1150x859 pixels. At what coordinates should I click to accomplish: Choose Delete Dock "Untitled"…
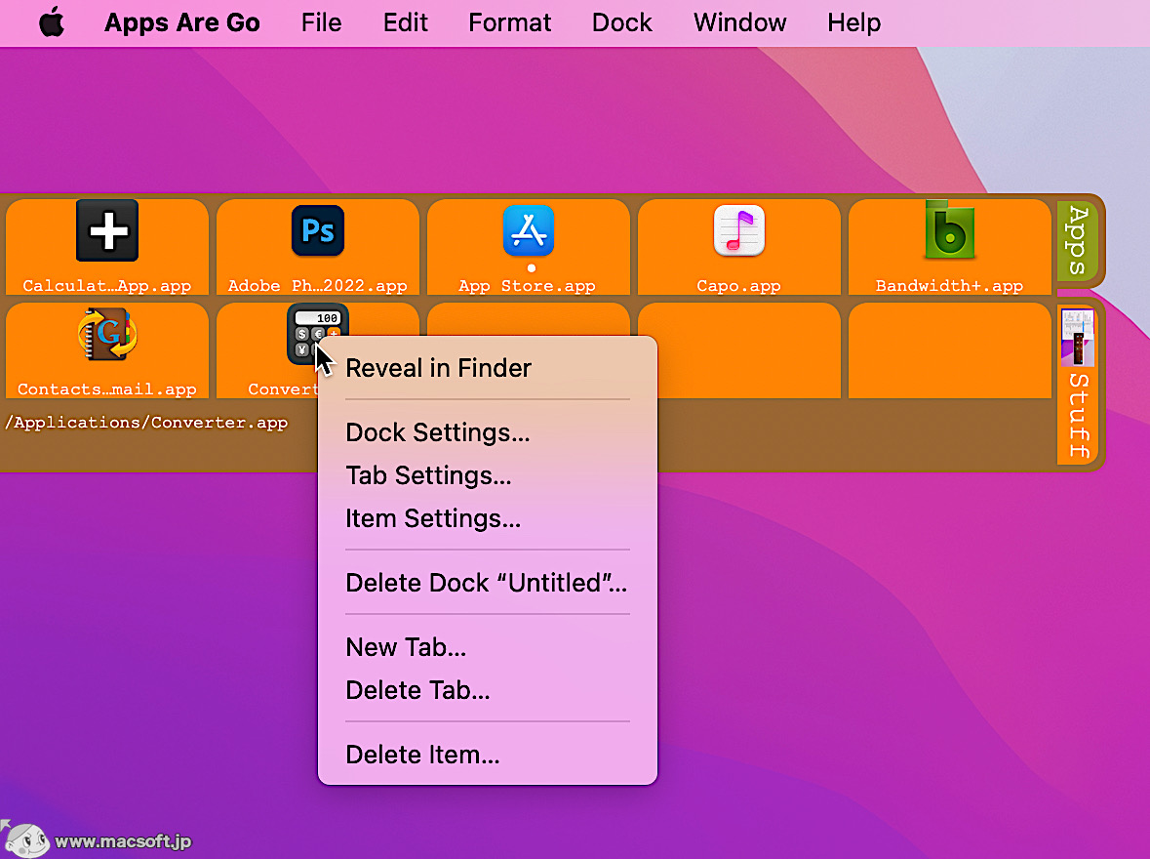488,583
